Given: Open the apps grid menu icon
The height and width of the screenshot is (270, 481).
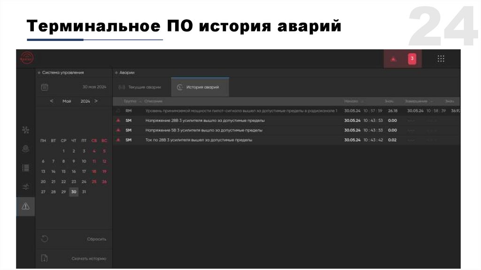Looking at the screenshot, I should click(x=441, y=59).
